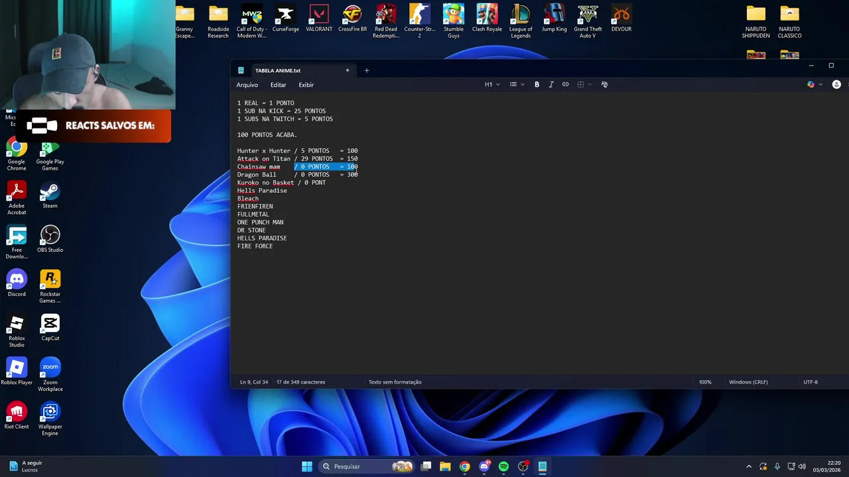The height and width of the screenshot is (477, 849).
Task: Open Clash Royale desktop icon
Action: pyautogui.click(x=487, y=19)
